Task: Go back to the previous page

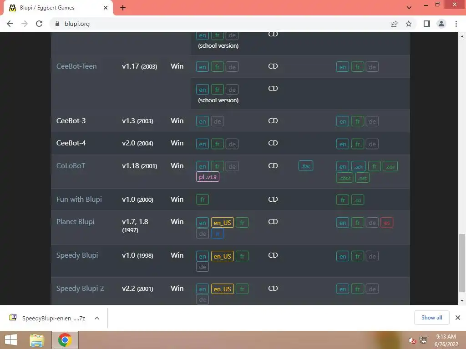Action: (10, 24)
